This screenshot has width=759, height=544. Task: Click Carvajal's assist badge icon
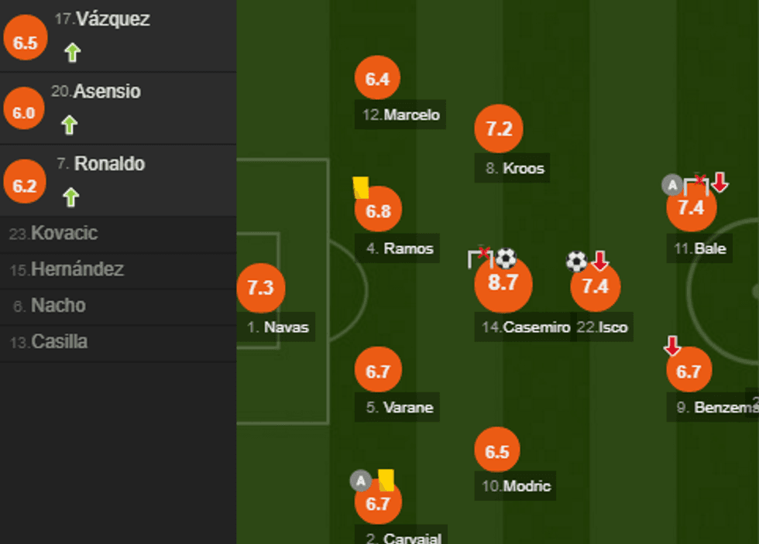point(361,481)
